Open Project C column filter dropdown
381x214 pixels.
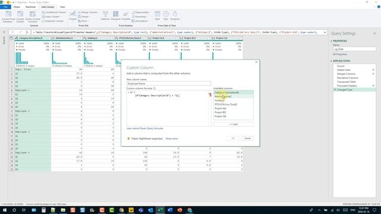click(x=241, y=38)
